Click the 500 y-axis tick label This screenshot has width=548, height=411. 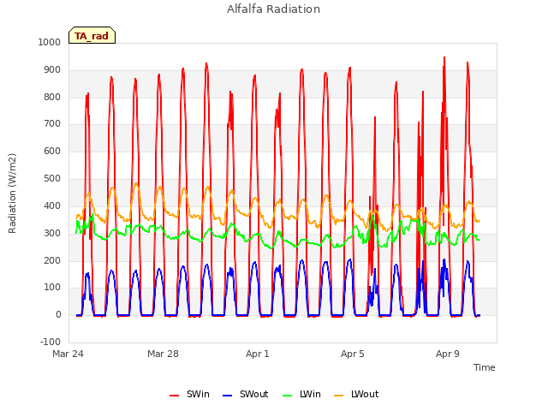52,179
